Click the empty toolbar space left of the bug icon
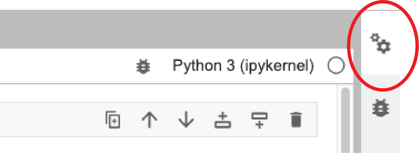 point(67,66)
